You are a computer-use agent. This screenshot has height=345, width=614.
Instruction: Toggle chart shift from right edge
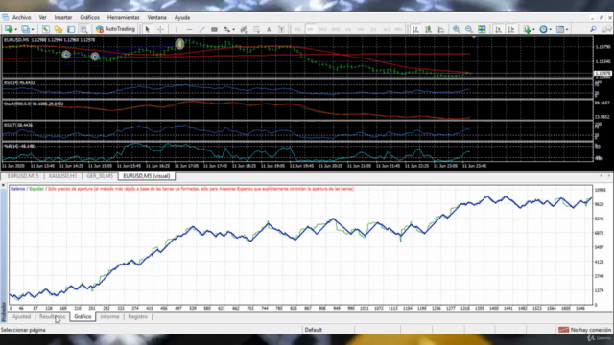[511, 29]
